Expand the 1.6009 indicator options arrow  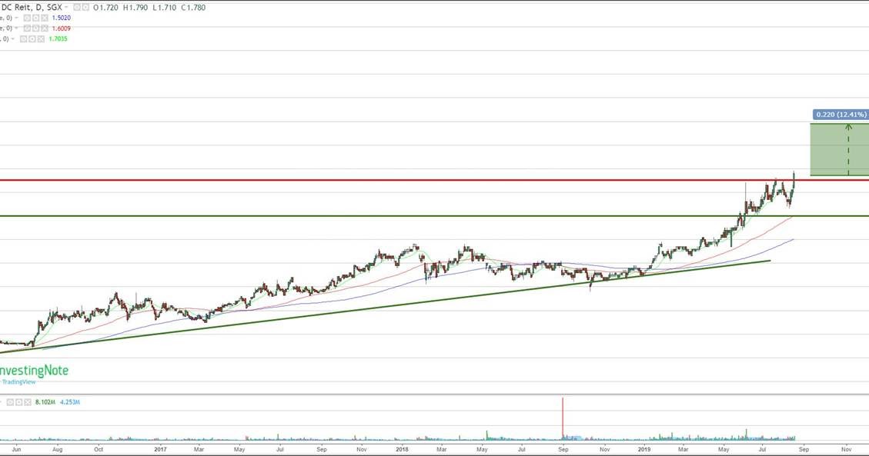click(16, 28)
